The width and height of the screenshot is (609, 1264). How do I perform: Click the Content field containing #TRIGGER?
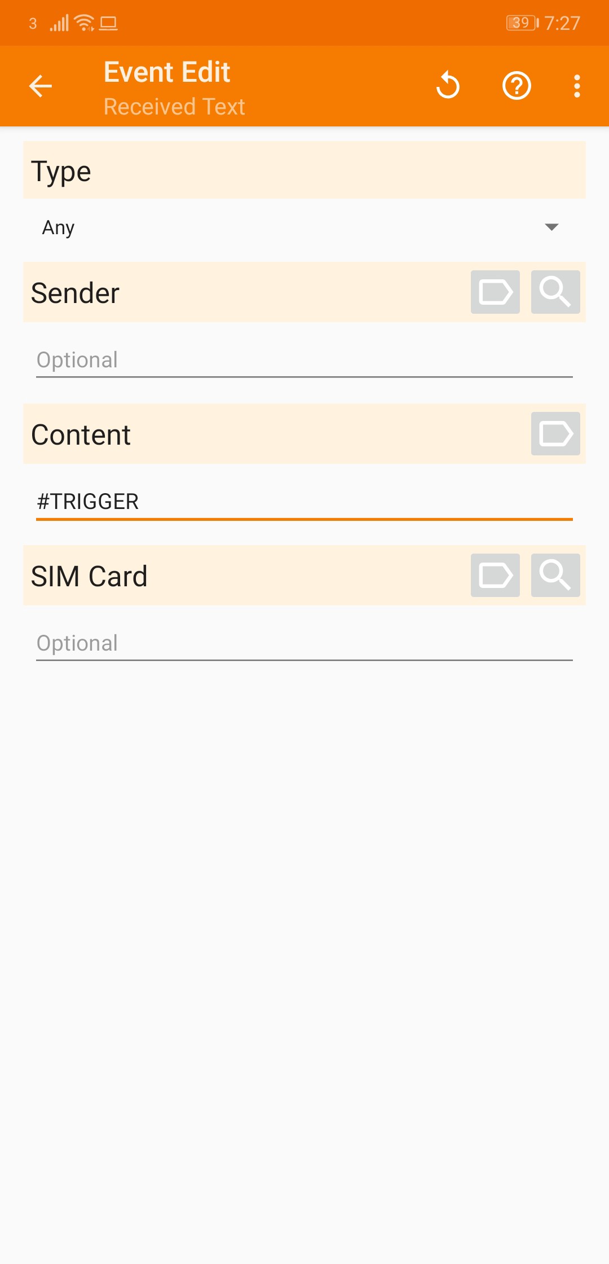tap(304, 502)
